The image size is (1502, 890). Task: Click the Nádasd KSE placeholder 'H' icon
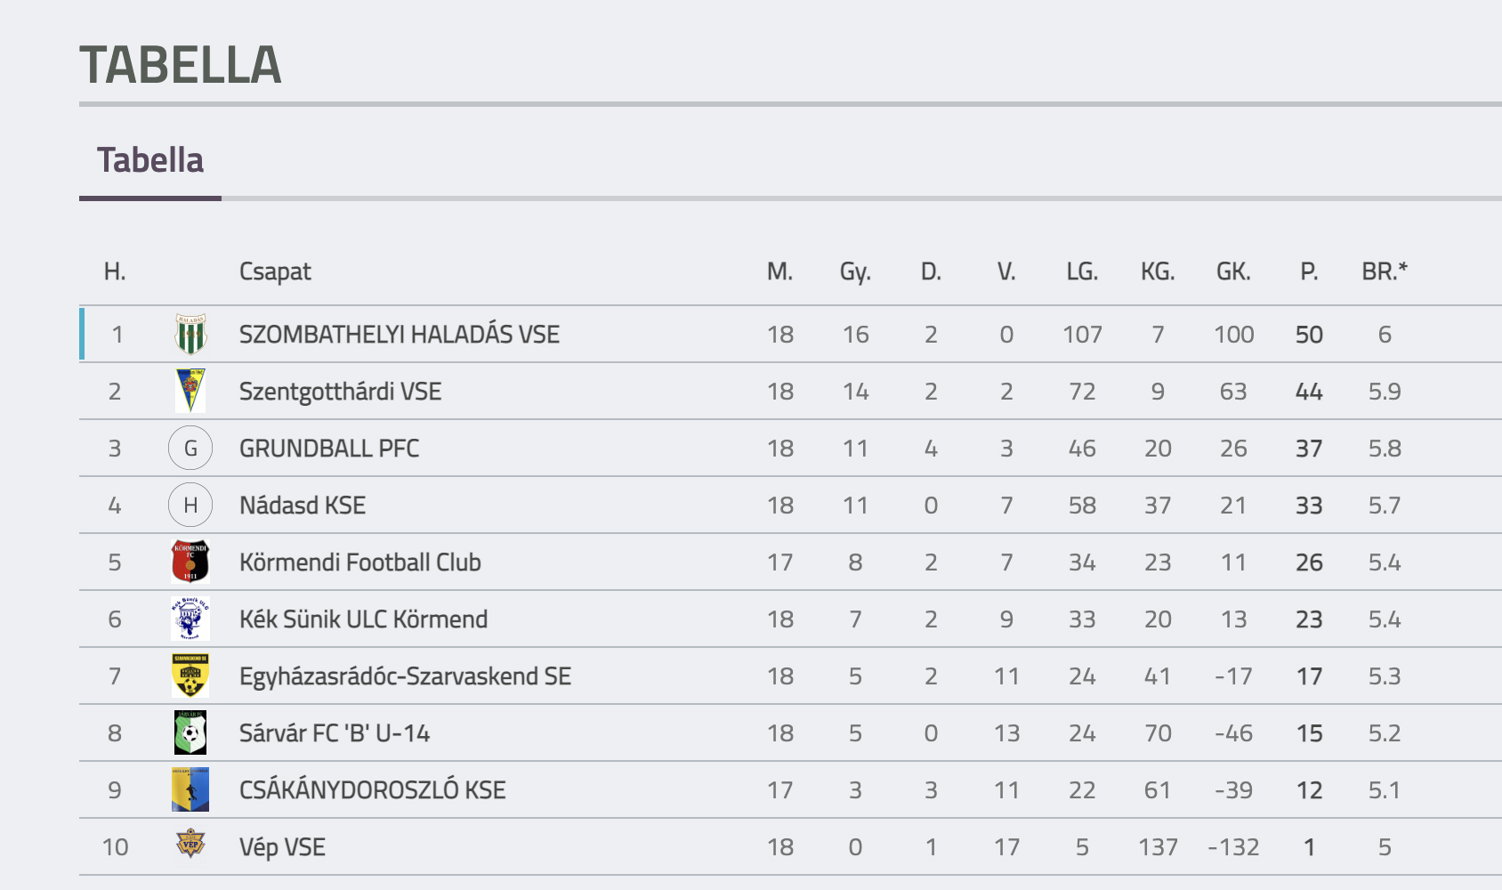tap(190, 506)
